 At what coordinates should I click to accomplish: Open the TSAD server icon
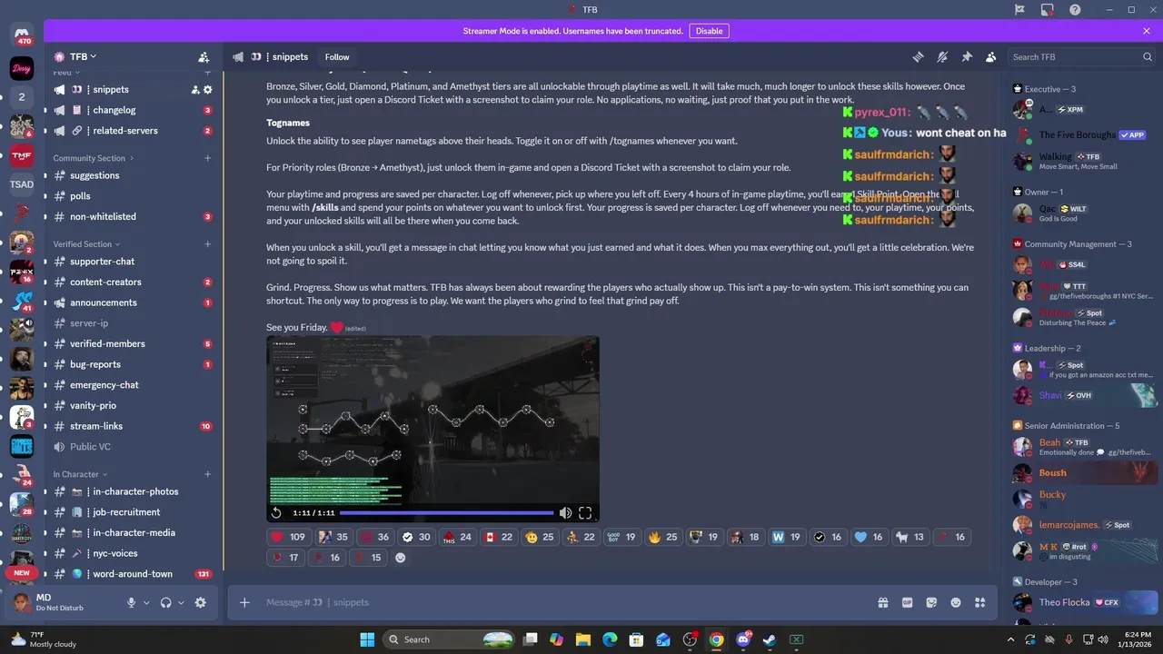[x=22, y=184]
